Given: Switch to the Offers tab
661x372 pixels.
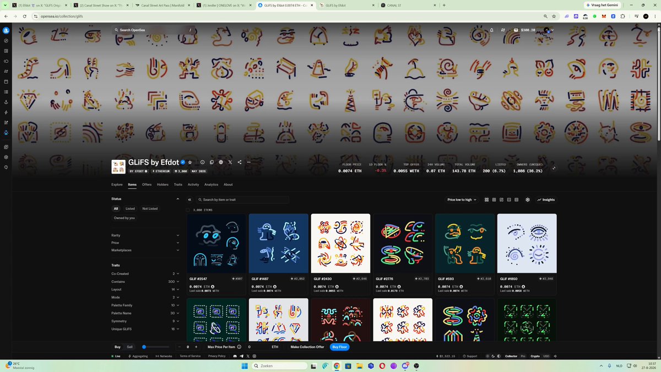Looking at the screenshot, I should 147,185.
